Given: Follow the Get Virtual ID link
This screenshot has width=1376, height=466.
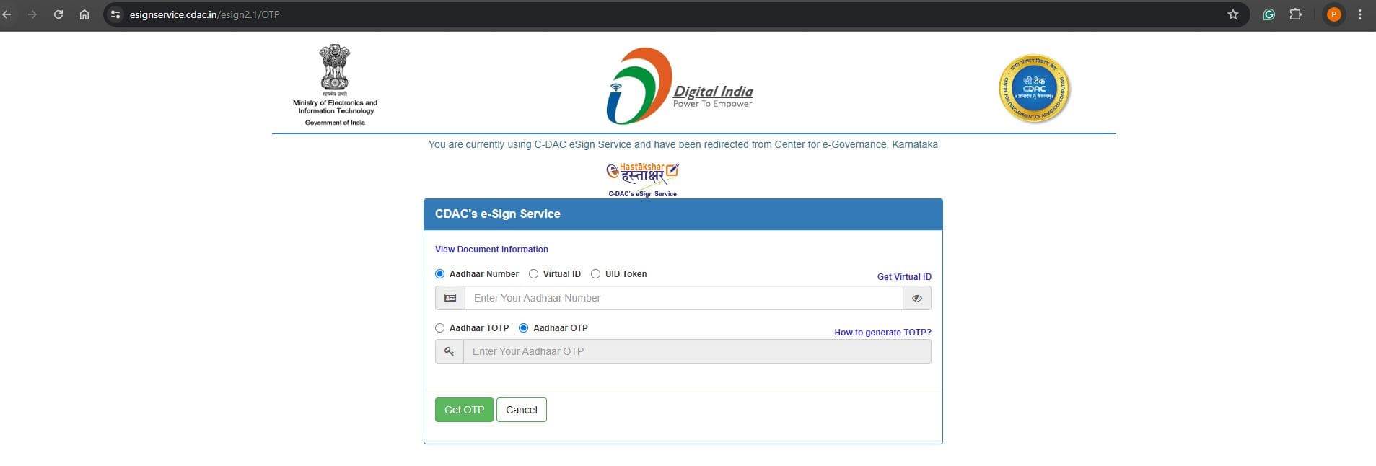Looking at the screenshot, I should 903,277.
